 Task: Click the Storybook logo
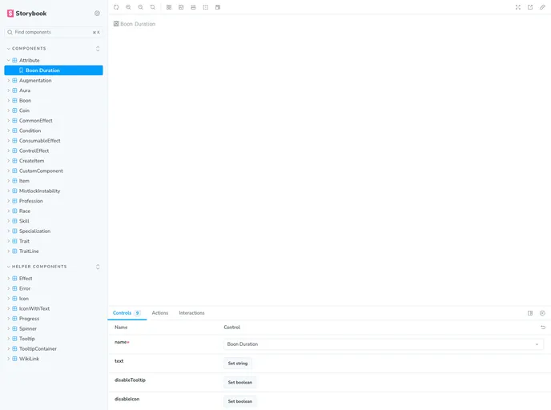tap(26, 14)
